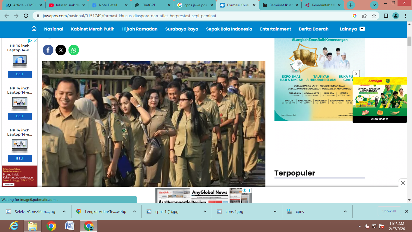Click the civil servants article photo

(x=154, y=124)
